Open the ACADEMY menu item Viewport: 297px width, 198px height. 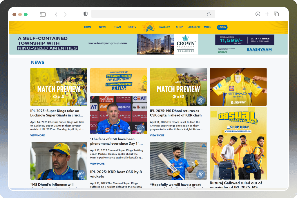pyautogui.click(x=194, y=27)
